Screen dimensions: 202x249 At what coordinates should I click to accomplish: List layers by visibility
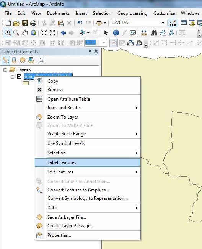23,60
